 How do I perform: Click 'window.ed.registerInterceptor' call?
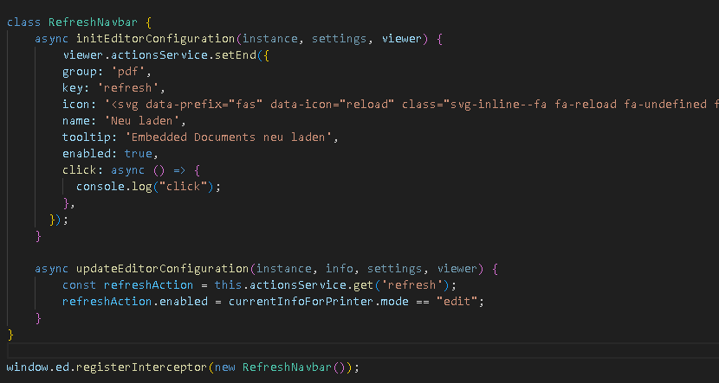click(x=107, y=367)
